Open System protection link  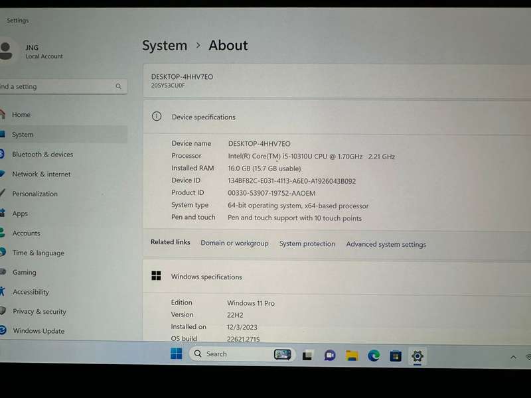click(x=307, y=243)
